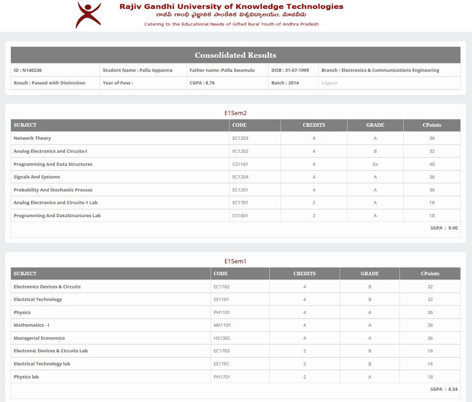The width and height of the screenshot is (472, 402).
Task: Click the E1Sem2 section heading
Action: tap(236, 113)
